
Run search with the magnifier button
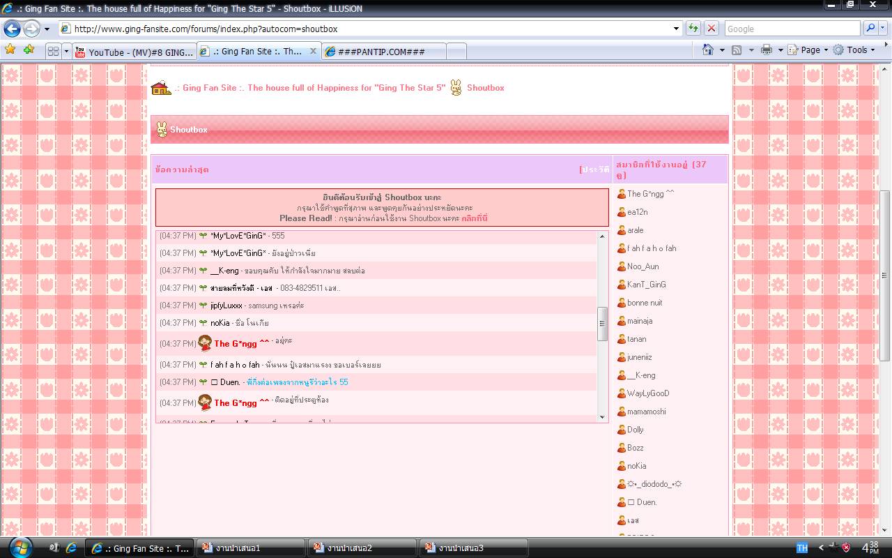coord(870,29)
